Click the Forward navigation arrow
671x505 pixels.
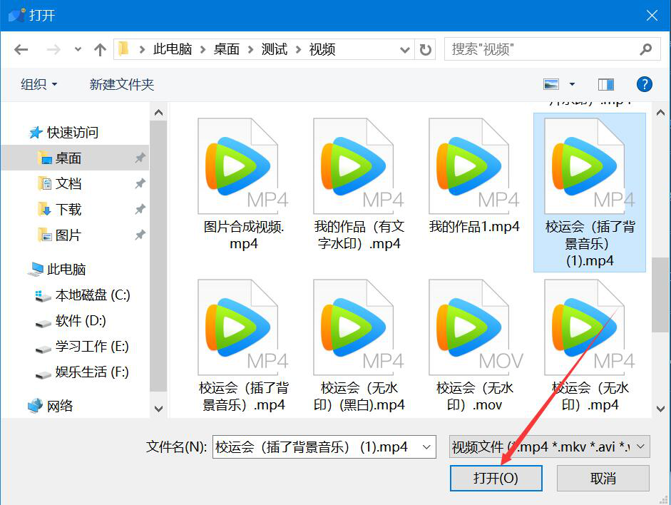[x=53, y=50]
